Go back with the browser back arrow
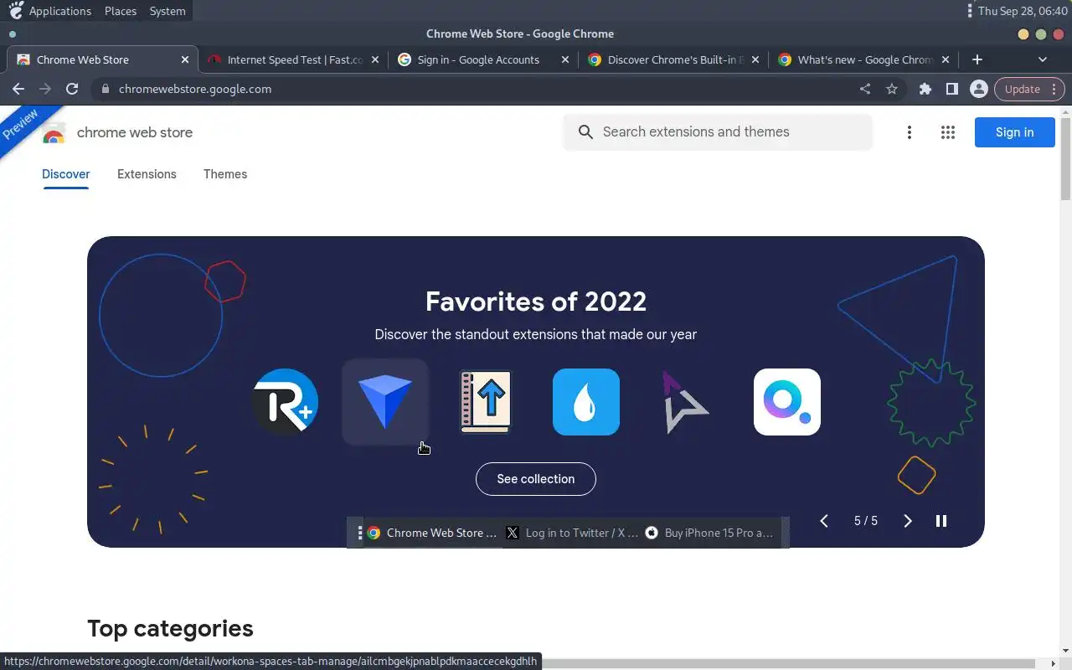 18,89
